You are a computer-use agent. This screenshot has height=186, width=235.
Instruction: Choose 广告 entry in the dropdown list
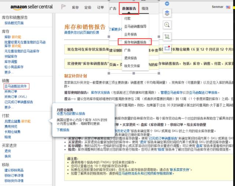tap(127, 50)
